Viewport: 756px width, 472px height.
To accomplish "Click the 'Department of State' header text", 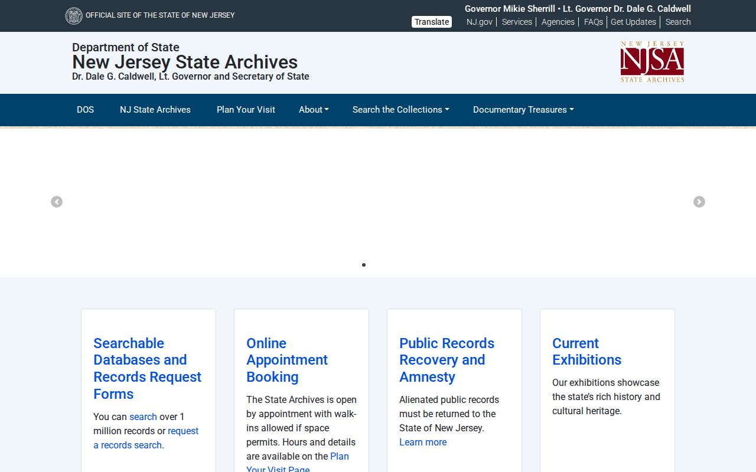I will pyautogui.click(x=126, y=47).
